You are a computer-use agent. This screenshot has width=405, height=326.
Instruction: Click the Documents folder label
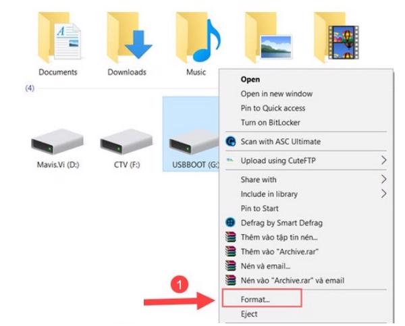(x=58, y=72)
